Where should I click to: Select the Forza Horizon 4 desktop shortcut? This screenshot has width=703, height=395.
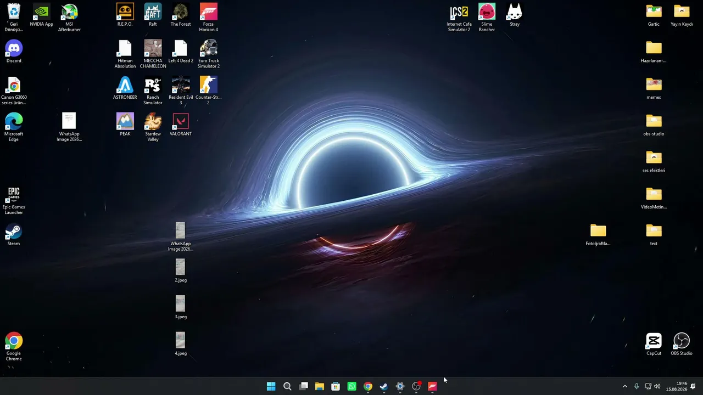pos(208,18)
